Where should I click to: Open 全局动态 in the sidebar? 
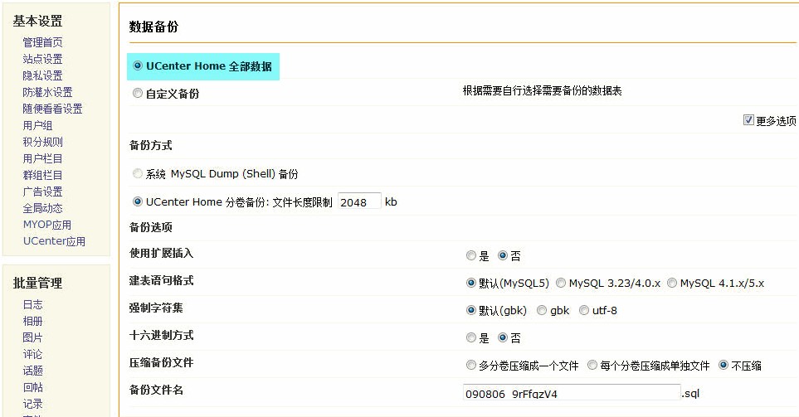point(43,208)
